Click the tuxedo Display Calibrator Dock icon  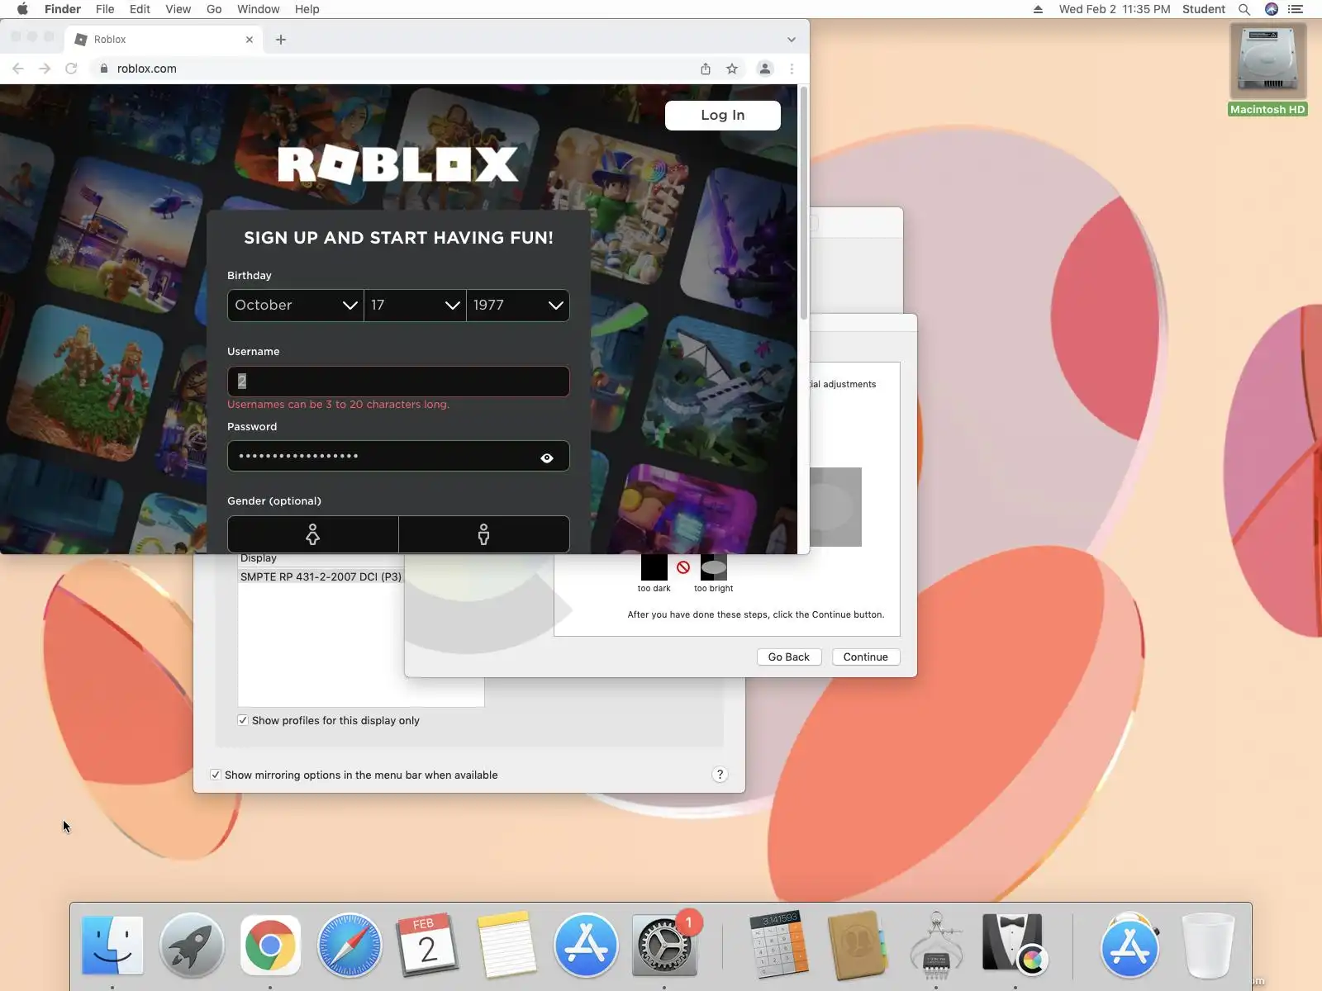point(1015,945)
